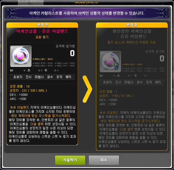This screenshot has width=174, height=170.
Task: Select 초보자 job label in left panel
Action: (x=18, y=77)
